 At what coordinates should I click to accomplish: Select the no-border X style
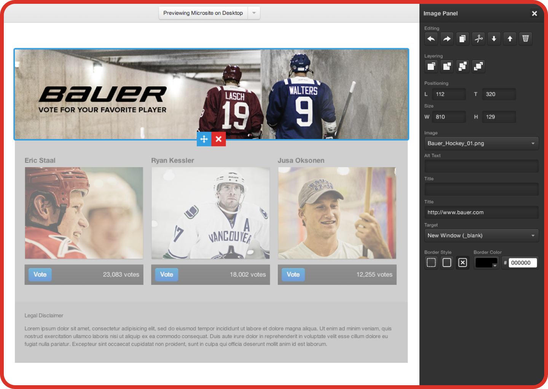(x=462, y=262)
